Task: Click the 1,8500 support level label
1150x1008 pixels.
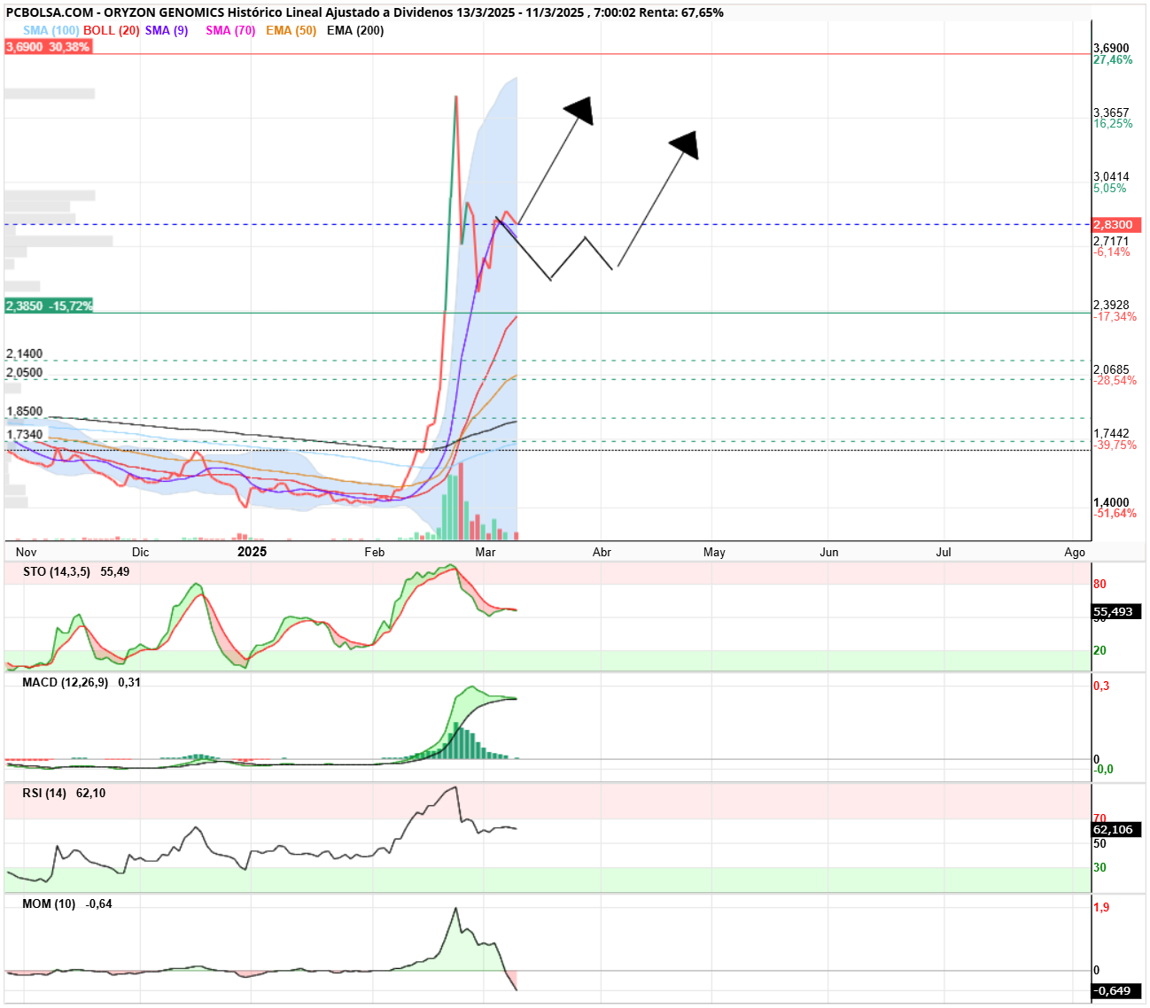Action: [x=25, y=412]
